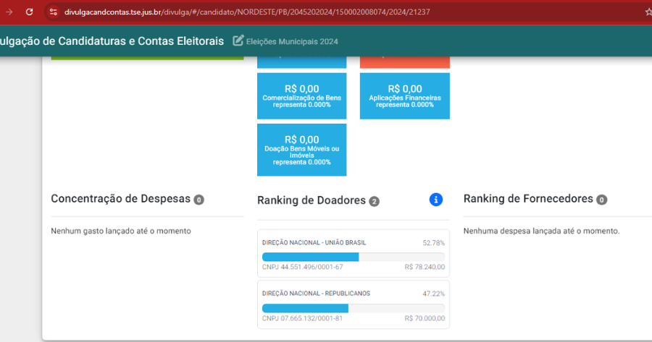Click the edit icon beside Eleições Municipais 2024
This screenshot has width=652, height=342.
[x=238, y=41]
